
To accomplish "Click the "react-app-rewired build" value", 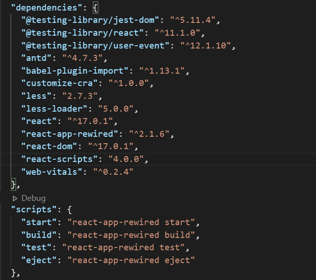I will 131,235.
